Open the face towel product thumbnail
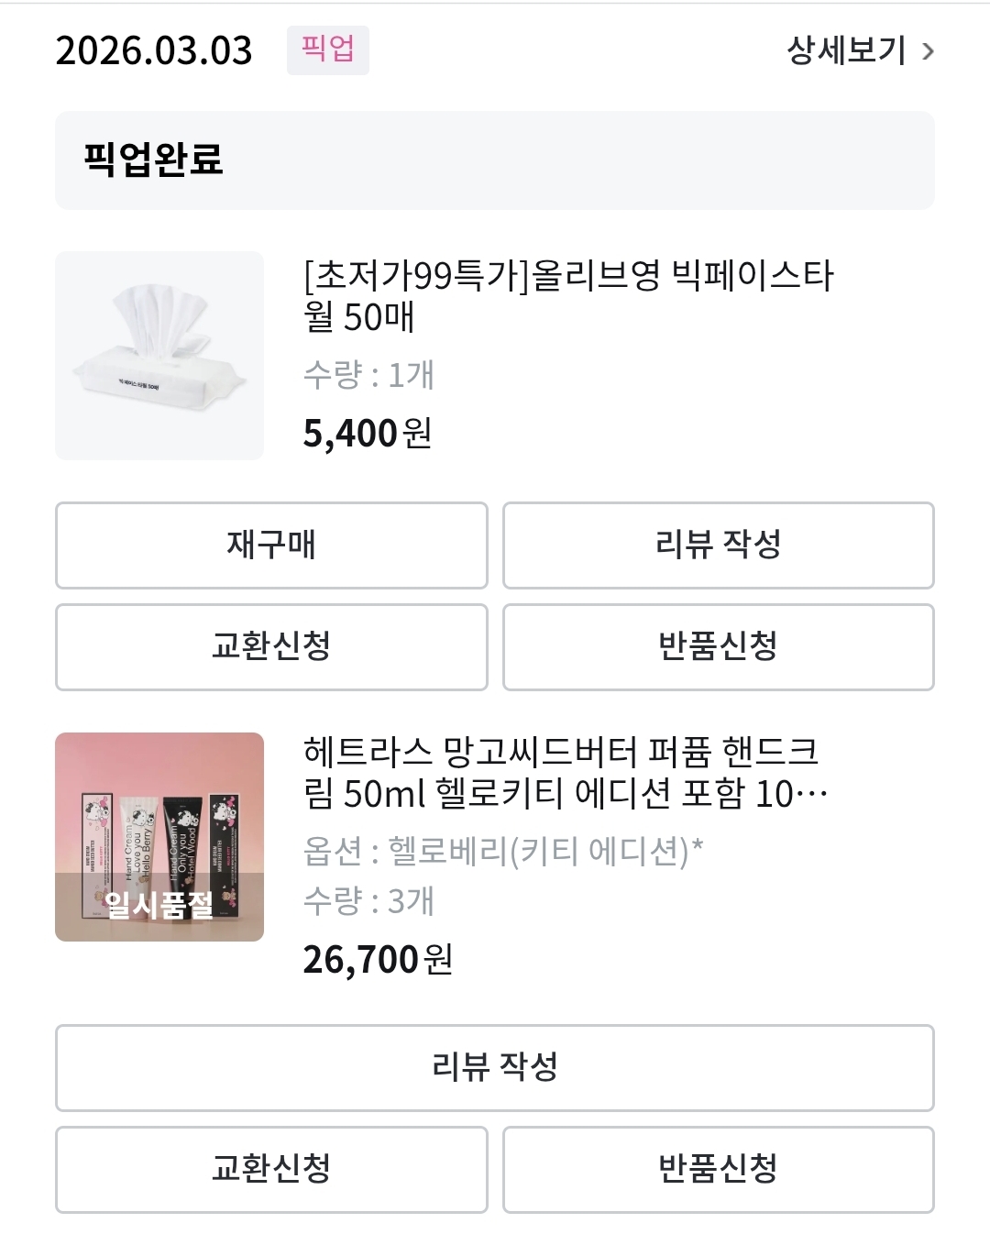This screenshot has width=990, height=1234. pyautogui.click(x=159, y=356)
